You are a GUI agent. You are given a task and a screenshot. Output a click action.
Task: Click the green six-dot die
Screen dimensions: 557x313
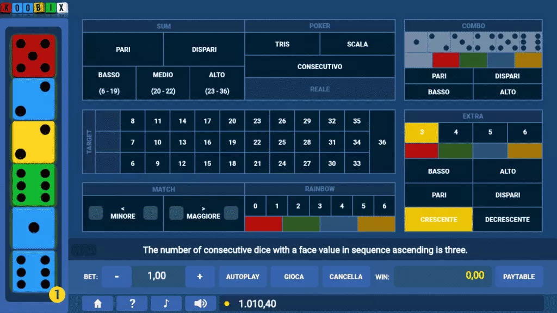[x=34, y=185]
